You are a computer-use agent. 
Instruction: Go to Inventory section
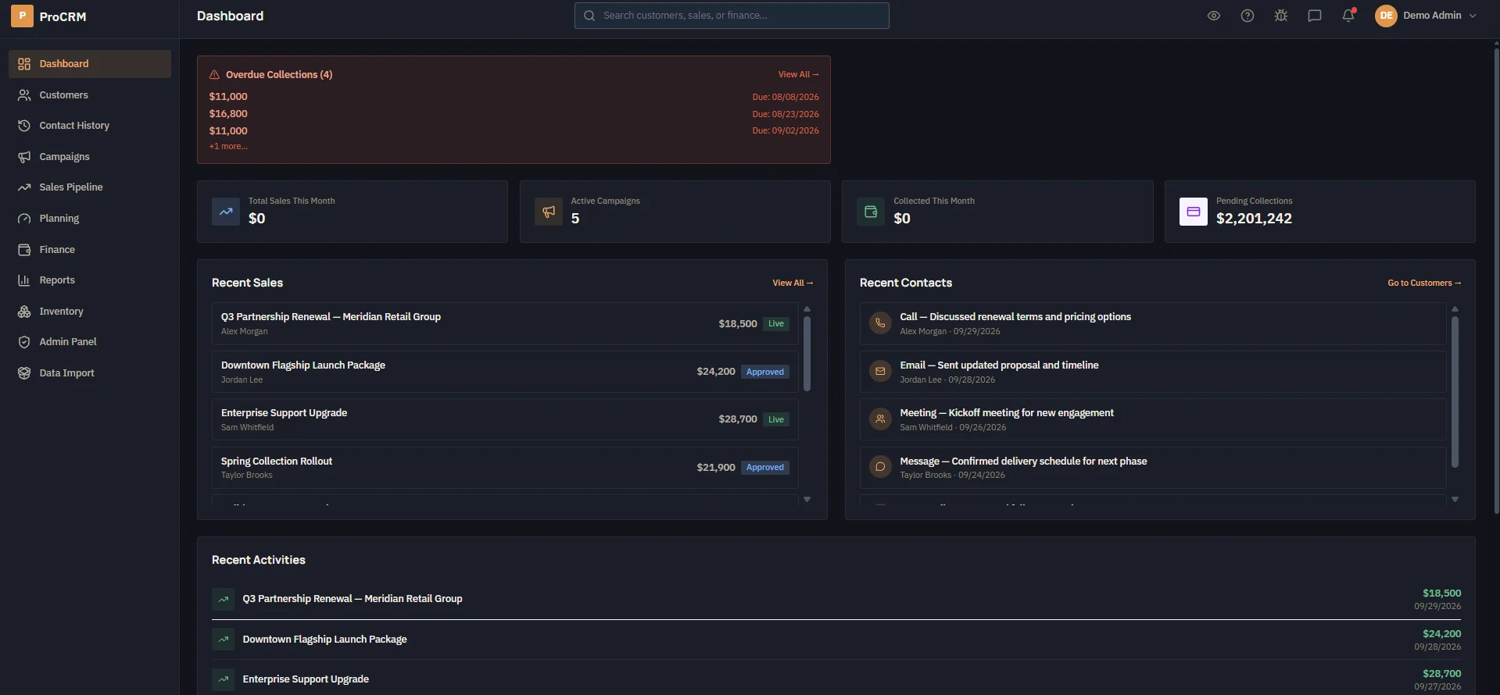point(90,312)
